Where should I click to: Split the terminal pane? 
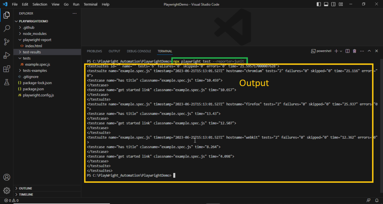point(347,51)
